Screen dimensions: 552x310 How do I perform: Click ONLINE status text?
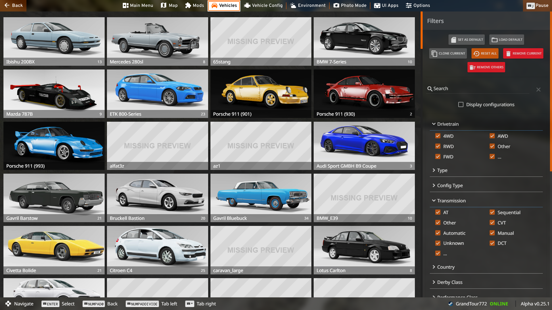499,304
